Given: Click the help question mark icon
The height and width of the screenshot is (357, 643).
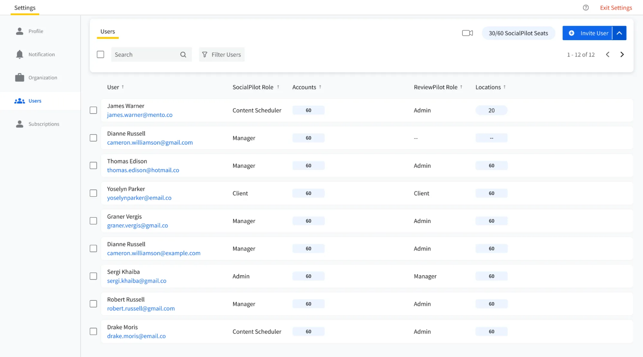Looking at the screenshot, I should 586,8.
